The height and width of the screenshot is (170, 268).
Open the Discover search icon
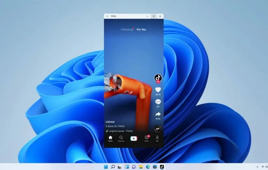pyautogui.click(x=121, y=138)
